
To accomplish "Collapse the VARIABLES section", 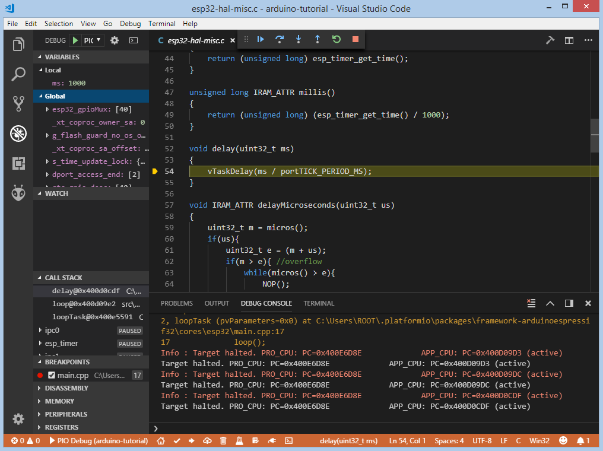I will click(91, 57).
